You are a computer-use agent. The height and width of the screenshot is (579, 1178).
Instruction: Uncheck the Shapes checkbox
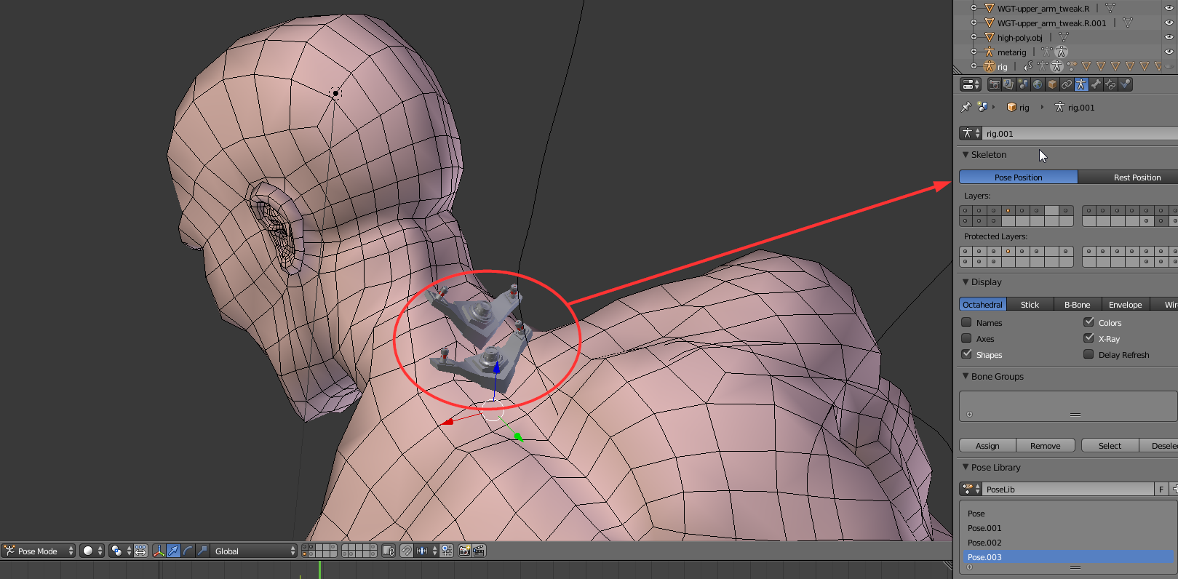pyautogui.click(x=966, y=354)
